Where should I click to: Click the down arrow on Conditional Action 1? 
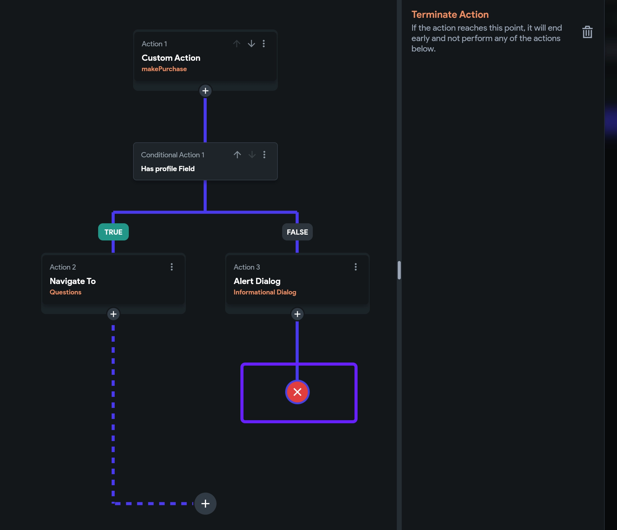[252, 155]
